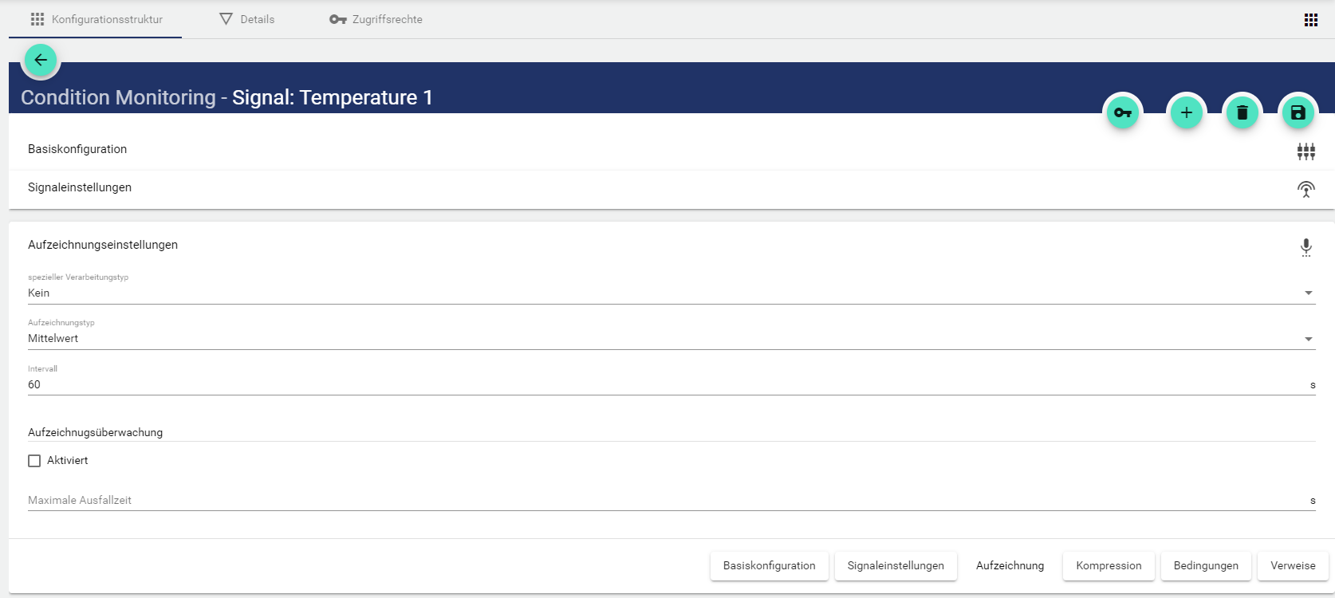1335x598 pixels.
Task: Open the spezieller Verarbeitungstyp dropdown
Action: (670, 293)
